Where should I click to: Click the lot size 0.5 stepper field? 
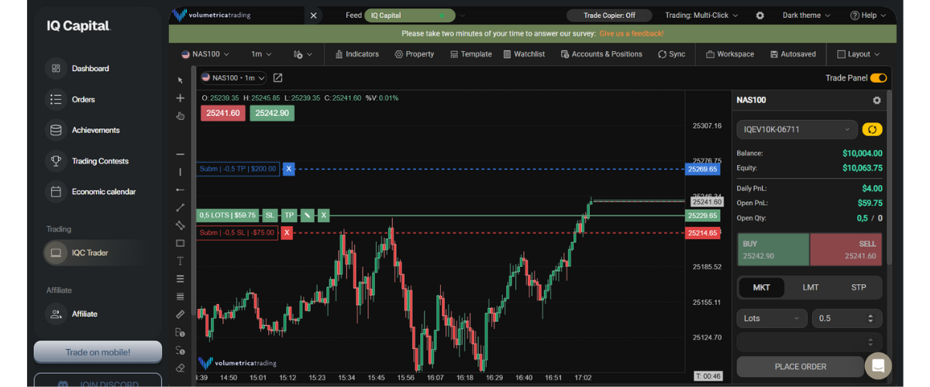point(847,318)
